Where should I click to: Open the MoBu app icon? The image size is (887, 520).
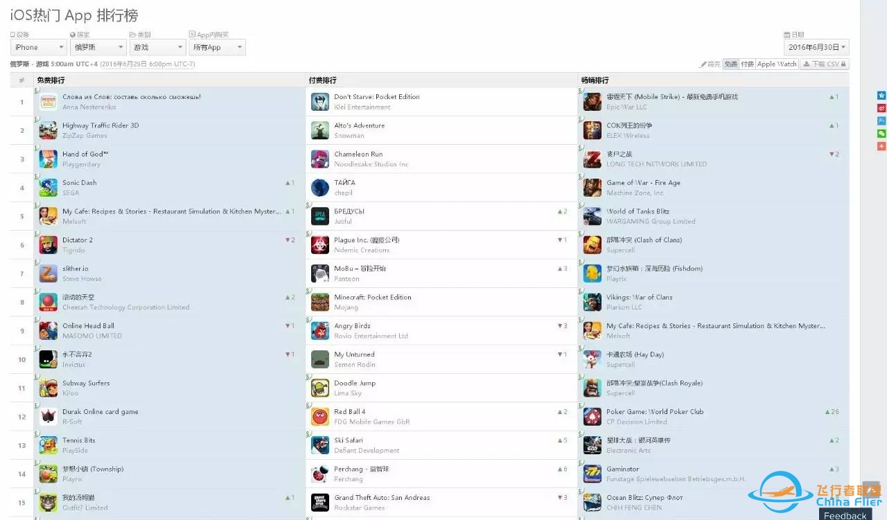pyautogui.click(x=320, y=274)
